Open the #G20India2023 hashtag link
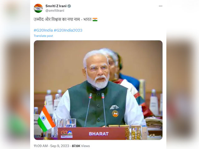Viewport: 199px width, 149px height. click(x=68, y=30)
